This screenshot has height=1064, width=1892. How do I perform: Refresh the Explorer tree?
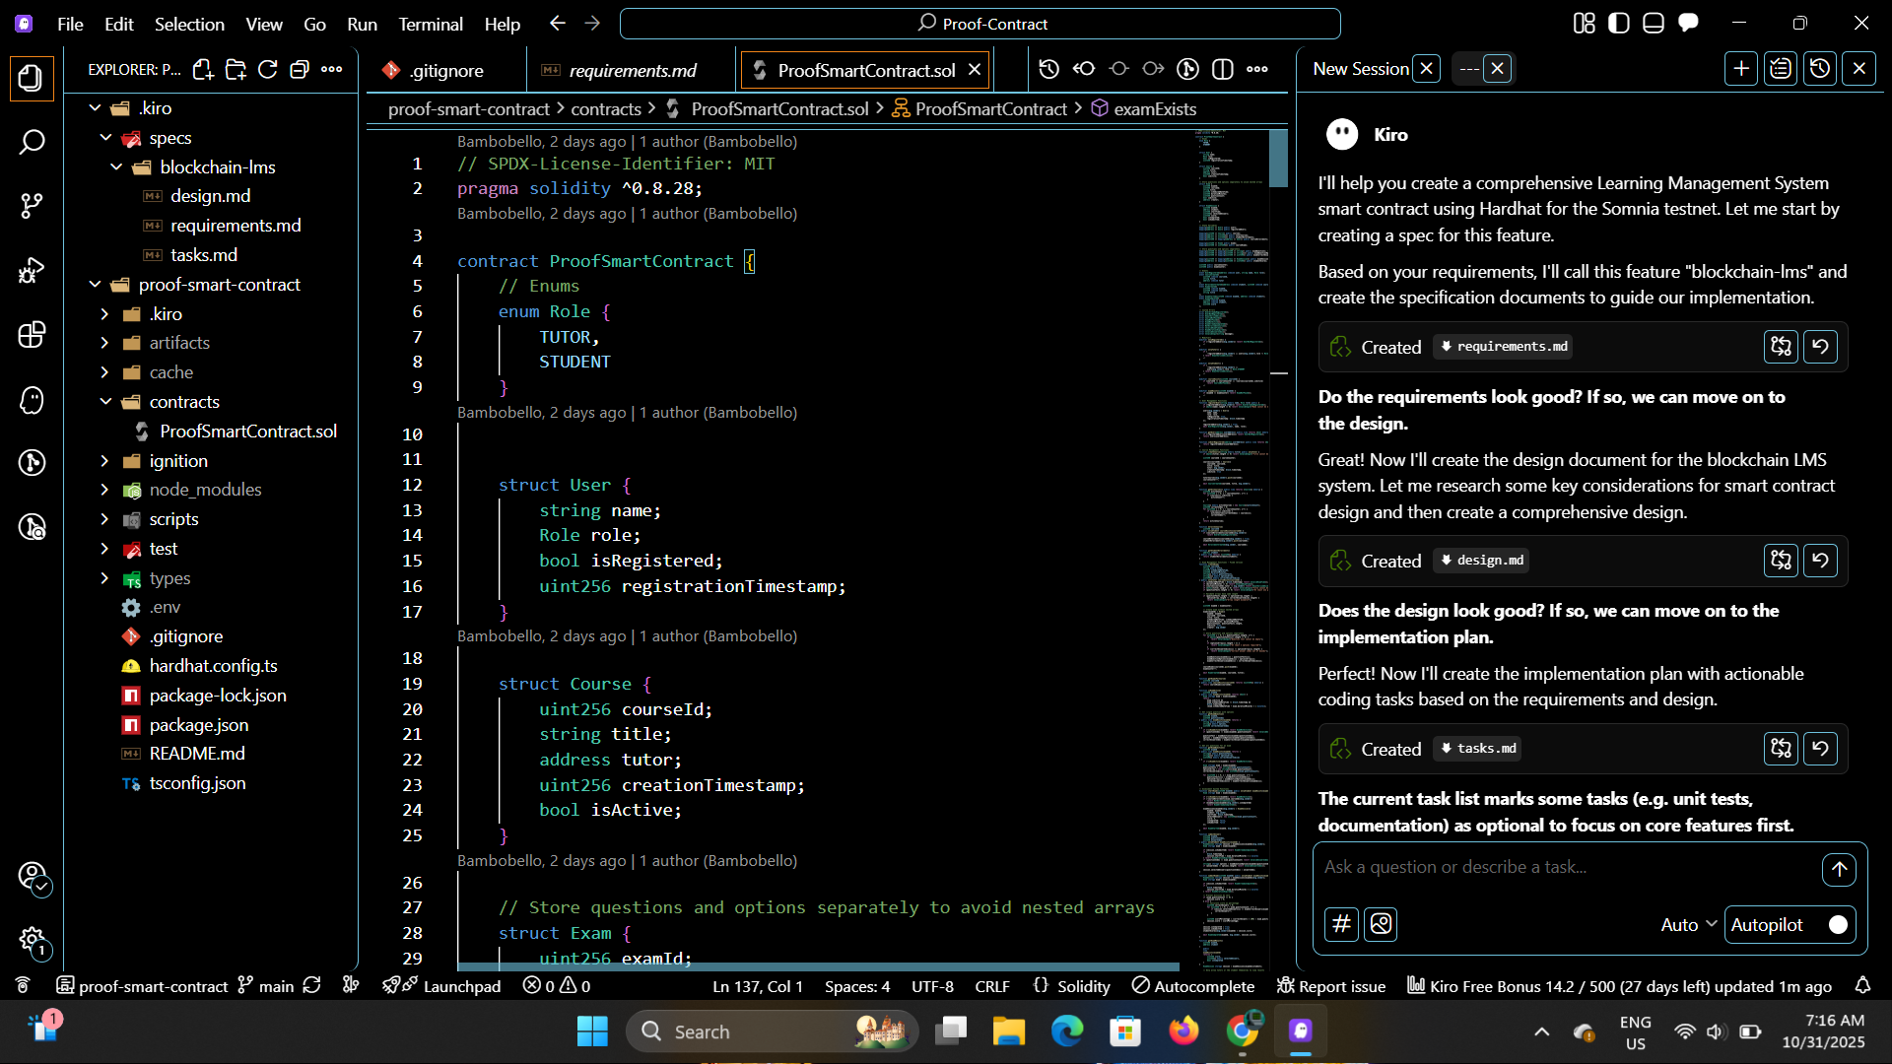[x=267, y=69]
